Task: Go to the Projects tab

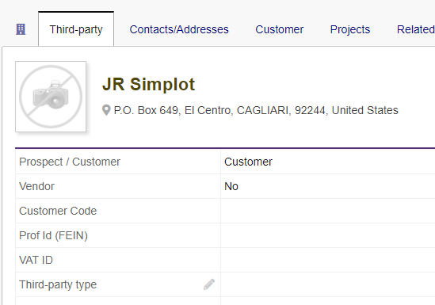Action: coord(350,29)
